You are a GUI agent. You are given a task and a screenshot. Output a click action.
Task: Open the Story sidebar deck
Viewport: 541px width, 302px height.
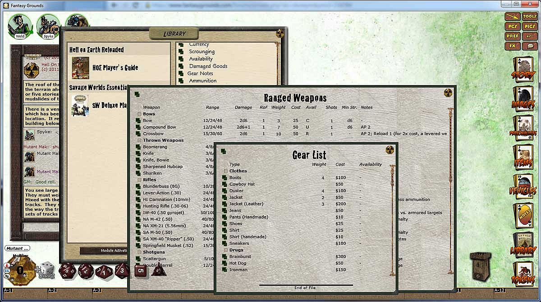[524, 69]
